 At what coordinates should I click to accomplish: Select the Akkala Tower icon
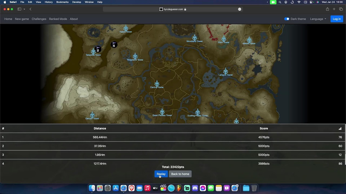coord(249,40)
